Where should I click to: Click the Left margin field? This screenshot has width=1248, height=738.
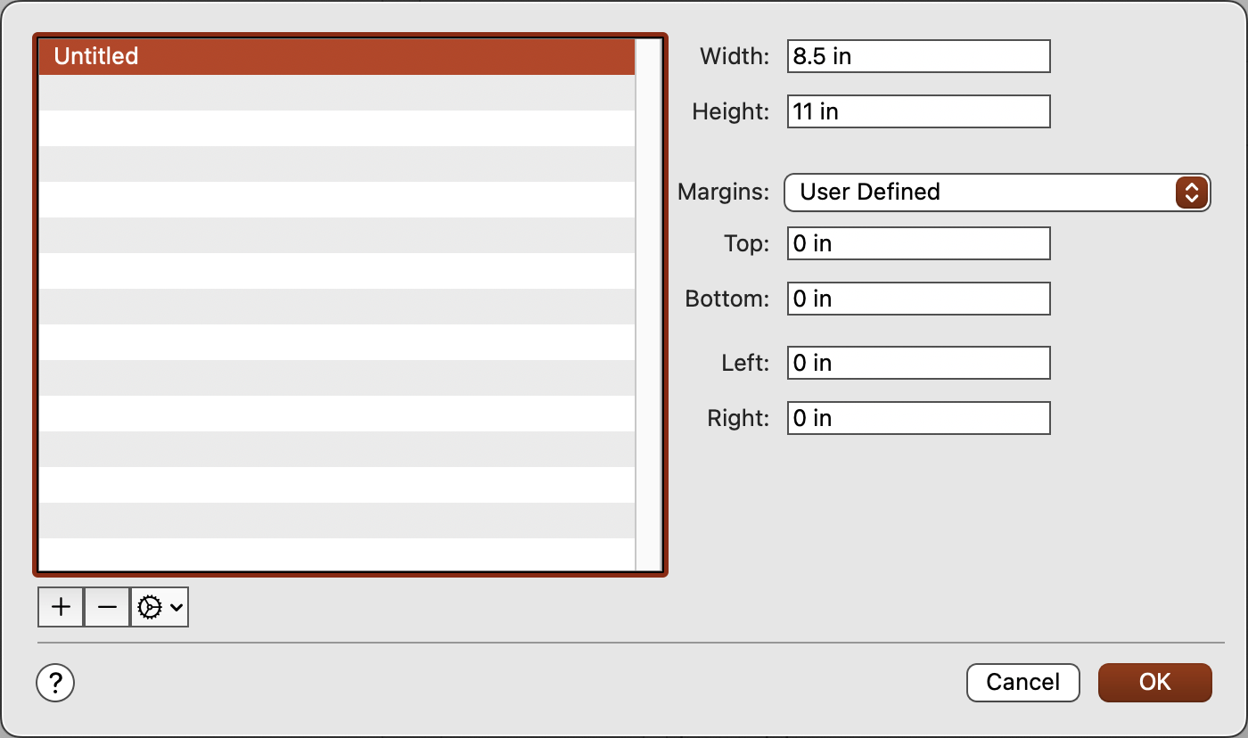click(917, 362)
